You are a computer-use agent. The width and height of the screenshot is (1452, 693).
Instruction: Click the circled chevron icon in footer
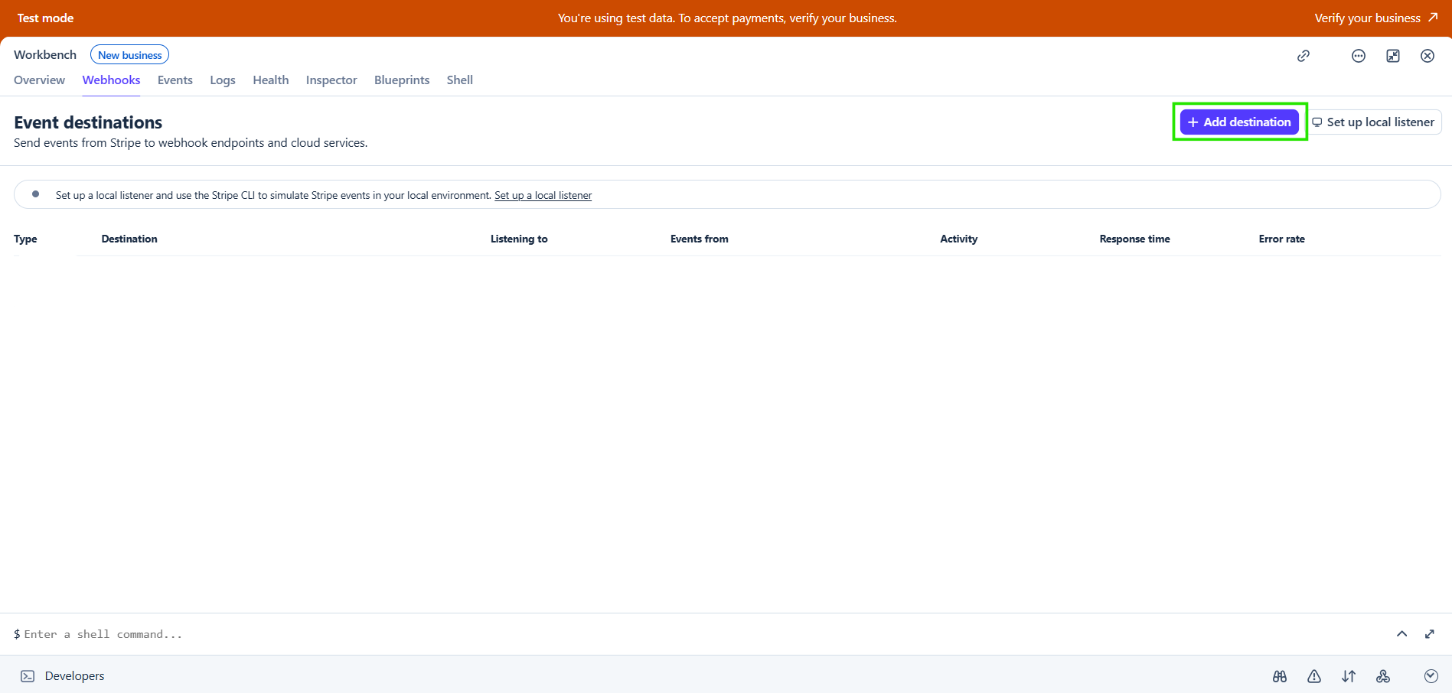[x=1431, y=676]
